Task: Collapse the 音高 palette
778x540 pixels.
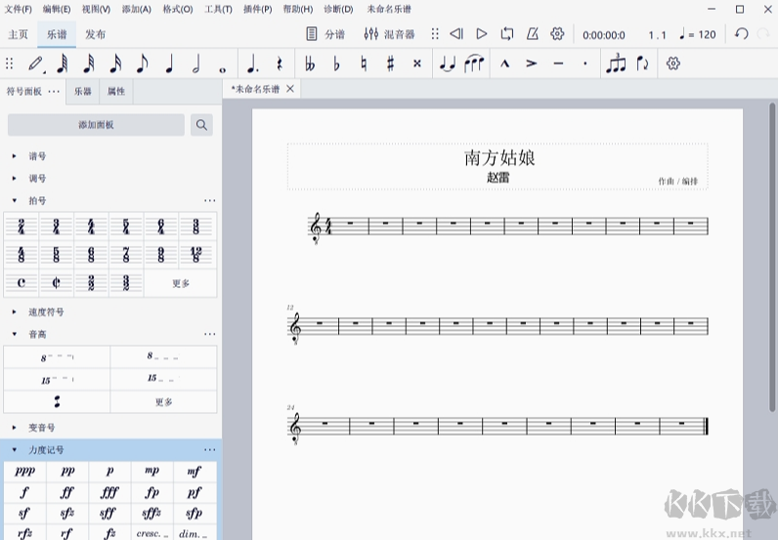Action: (15, 335)
